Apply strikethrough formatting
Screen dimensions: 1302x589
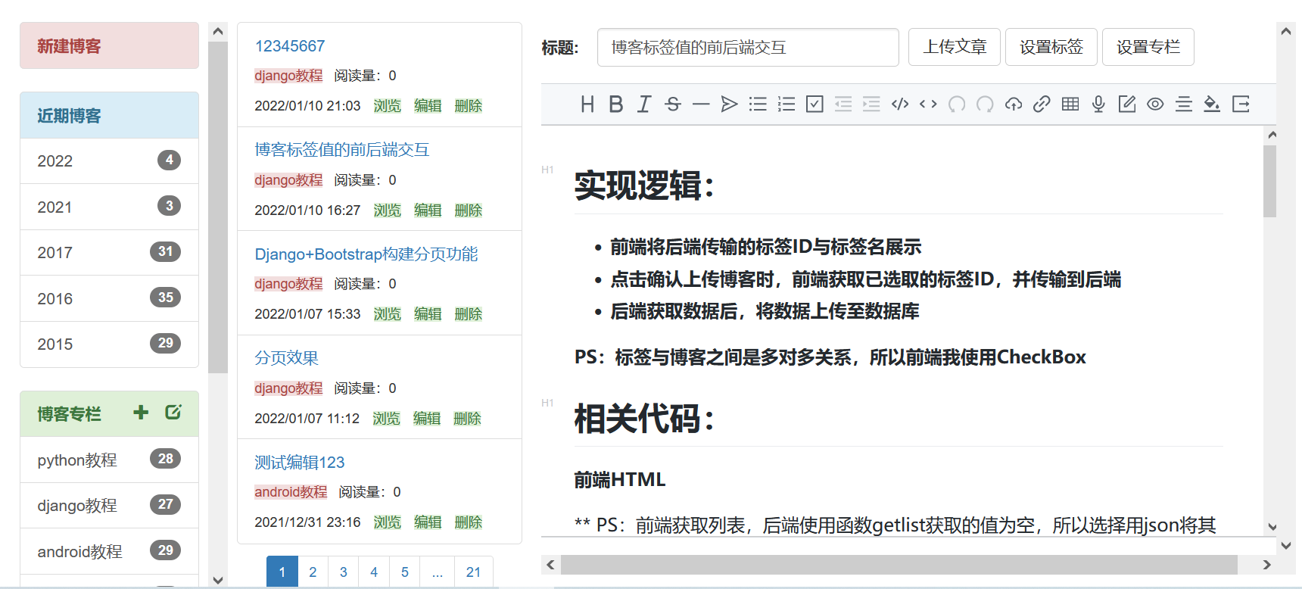[673, 104]
